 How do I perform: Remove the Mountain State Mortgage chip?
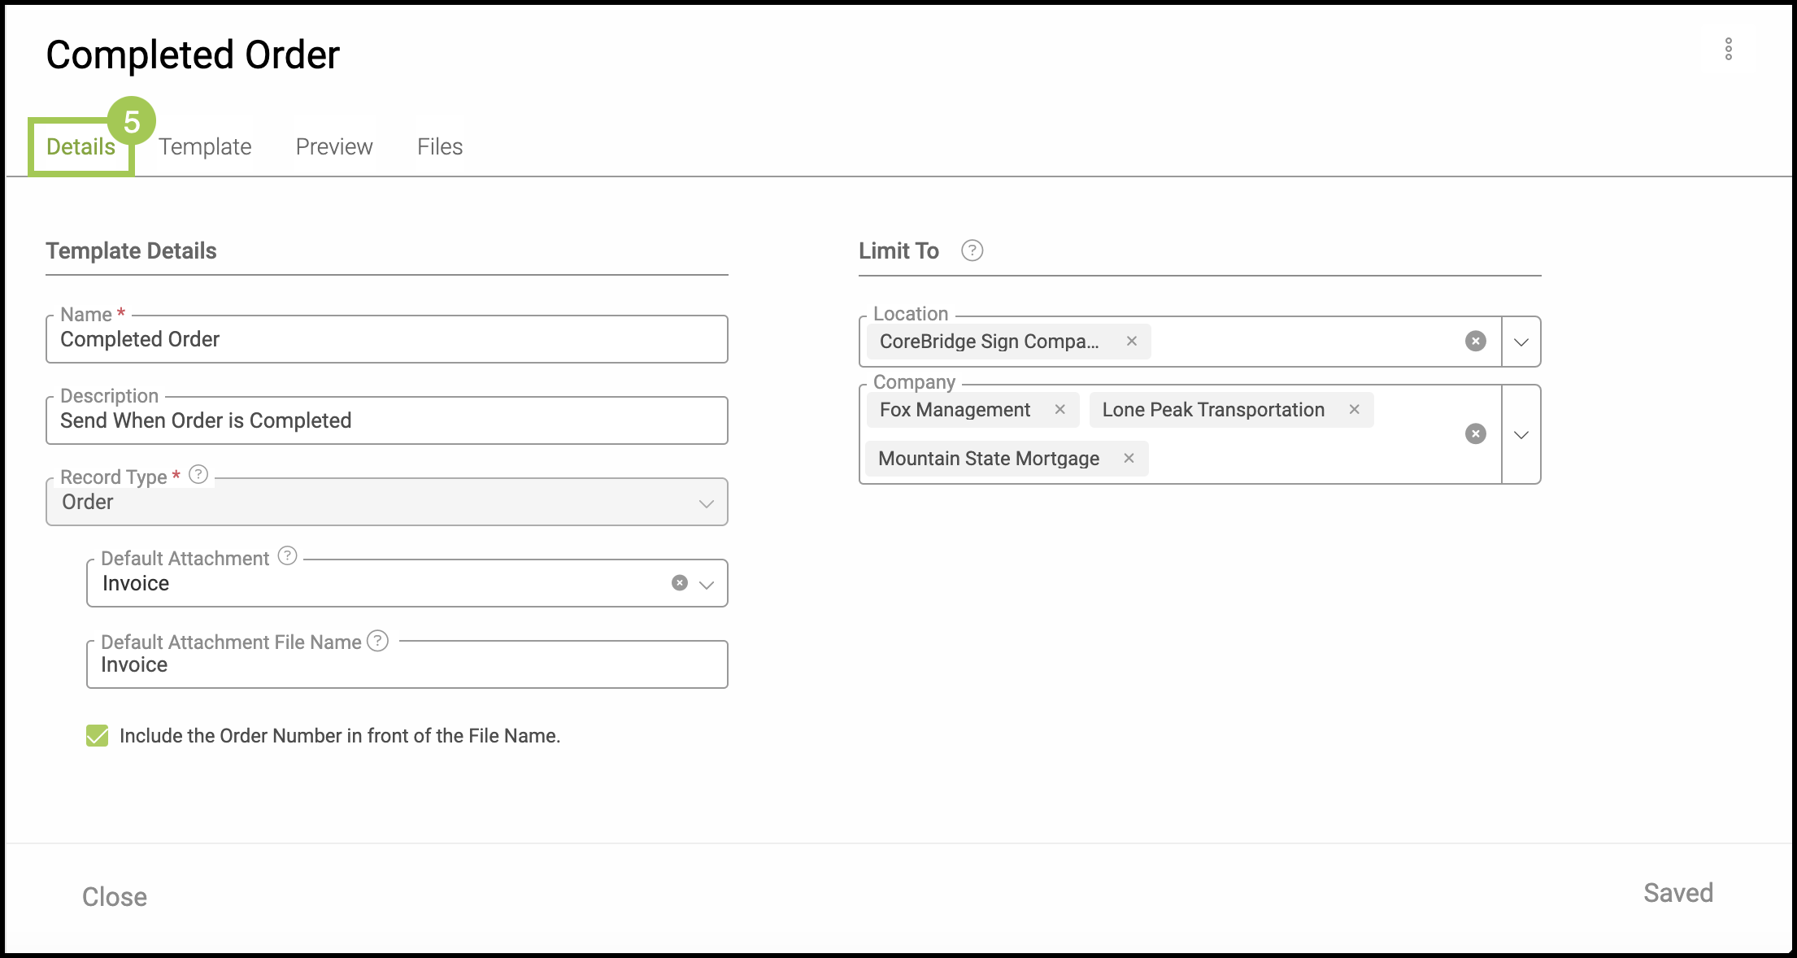(x=1129, y=459)
